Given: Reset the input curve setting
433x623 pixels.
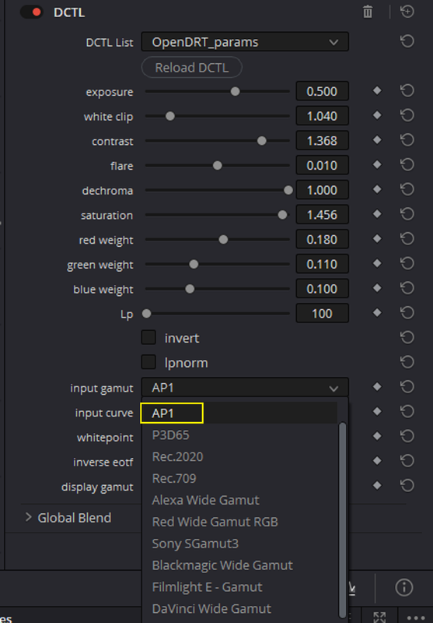Looking at the screenshot, I should click(407, 412).
